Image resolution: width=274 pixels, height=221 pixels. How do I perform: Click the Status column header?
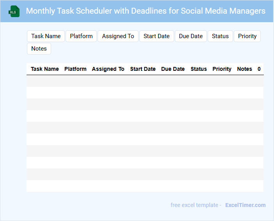click(199, 69)
